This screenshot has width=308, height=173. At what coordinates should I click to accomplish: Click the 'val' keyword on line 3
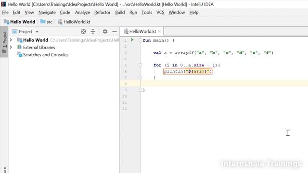click(157, 52)
